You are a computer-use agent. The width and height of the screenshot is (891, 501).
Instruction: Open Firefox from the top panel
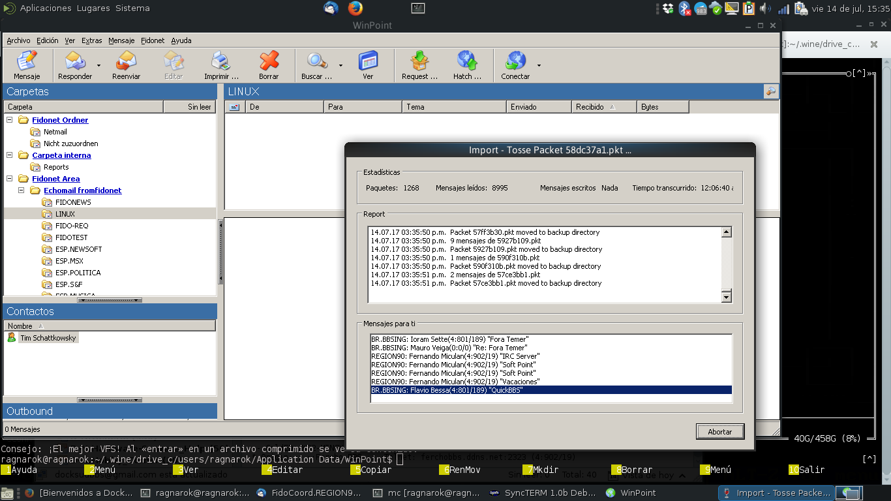pyautogui.click(x=355, y=8)
